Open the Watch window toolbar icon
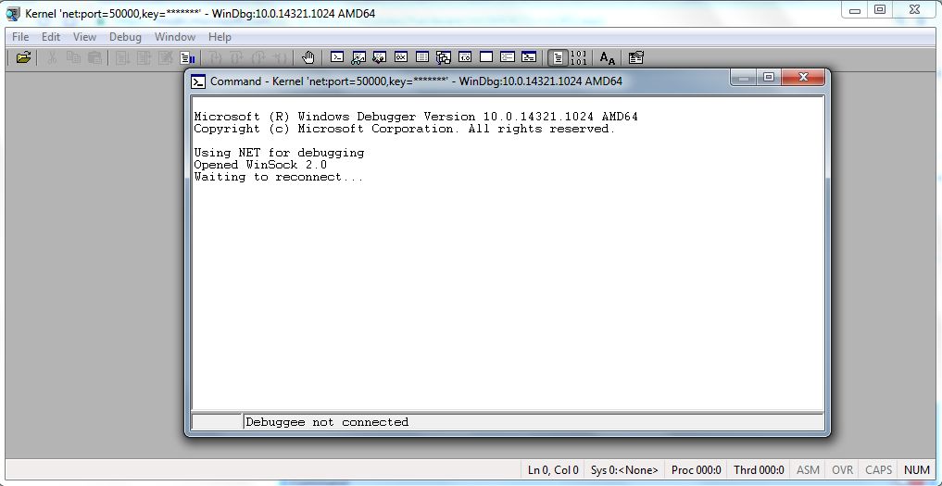Screen dimensions: 942x486 click(358, 57)
